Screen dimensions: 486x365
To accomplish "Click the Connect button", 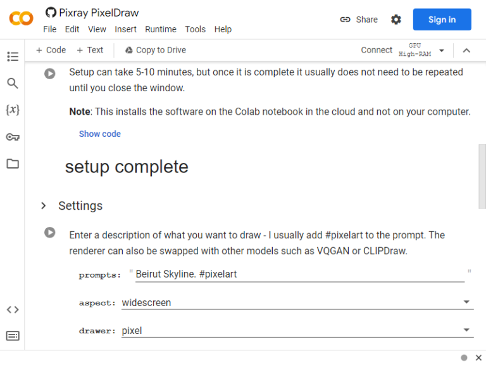I will pos(377,50).
